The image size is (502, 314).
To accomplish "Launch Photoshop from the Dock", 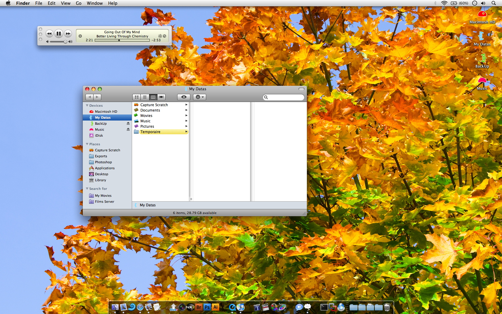I will (207, 307).
